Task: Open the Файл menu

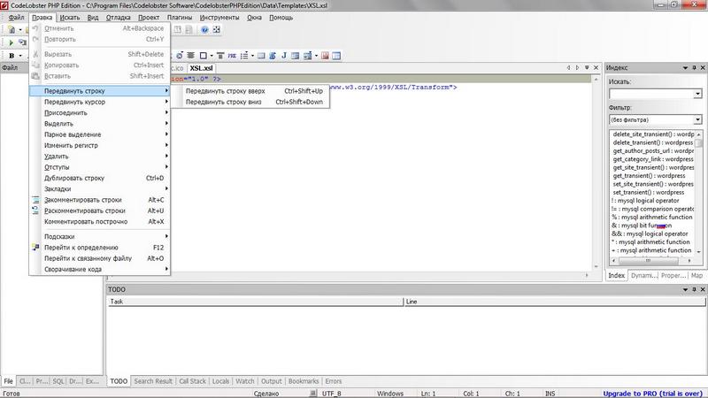Action: pos(16,17)
